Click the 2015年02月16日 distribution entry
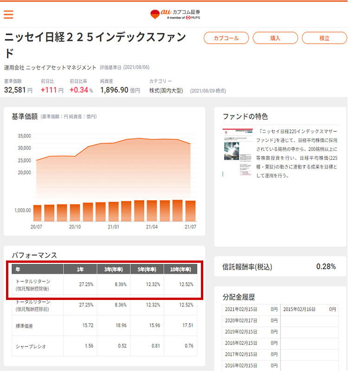This screenshot has width=348, height=371. [309, 309]
